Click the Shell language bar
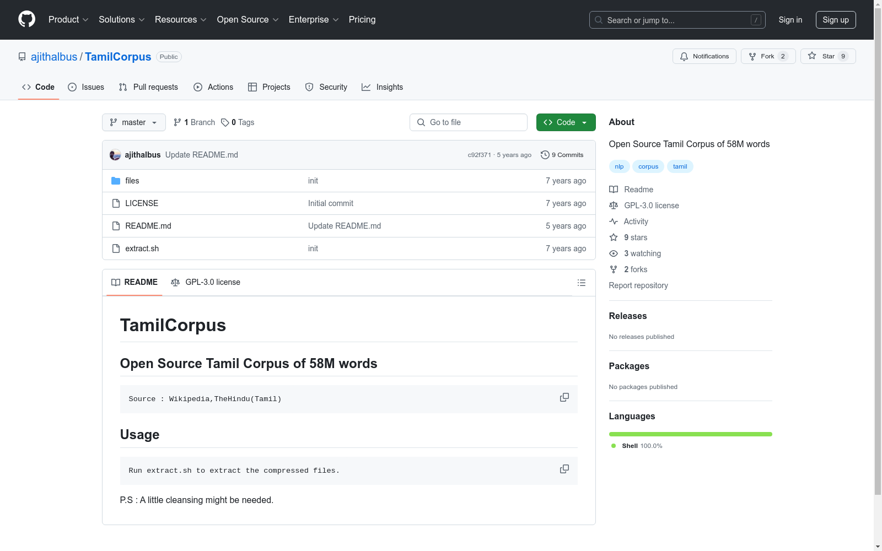Screen dimensions: 882x551 [691, 434]
